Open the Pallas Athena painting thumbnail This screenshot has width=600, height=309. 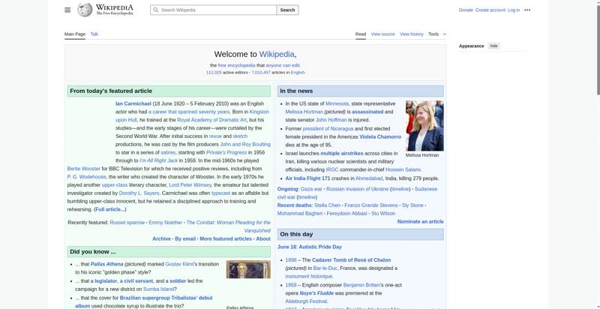[x=248, y=269]
